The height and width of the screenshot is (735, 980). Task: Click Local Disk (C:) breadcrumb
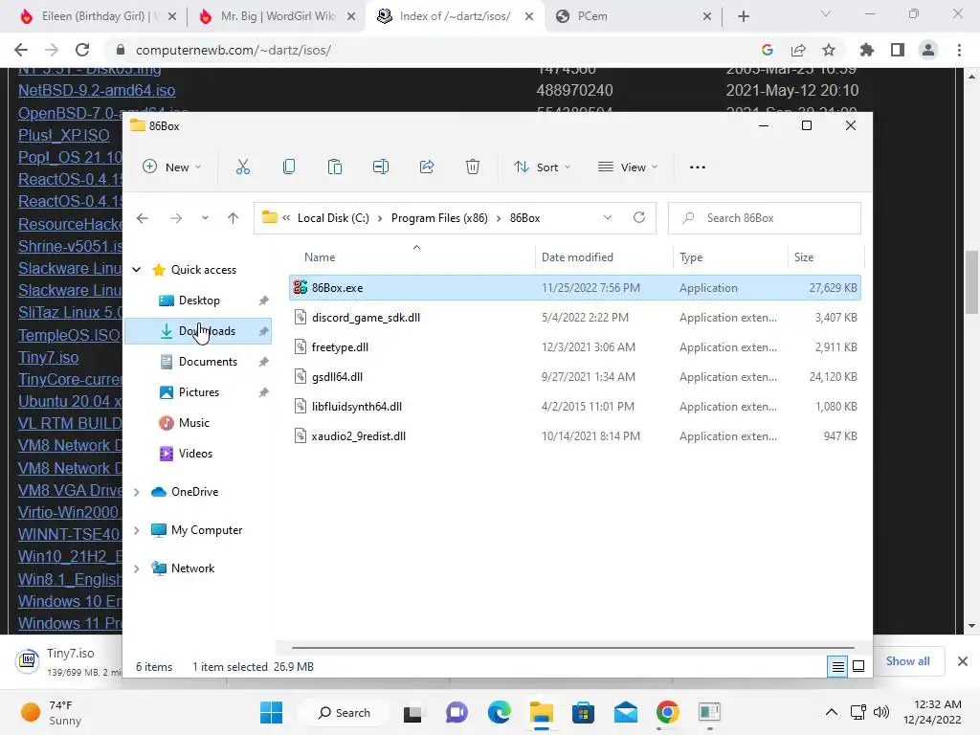[333, 218]
